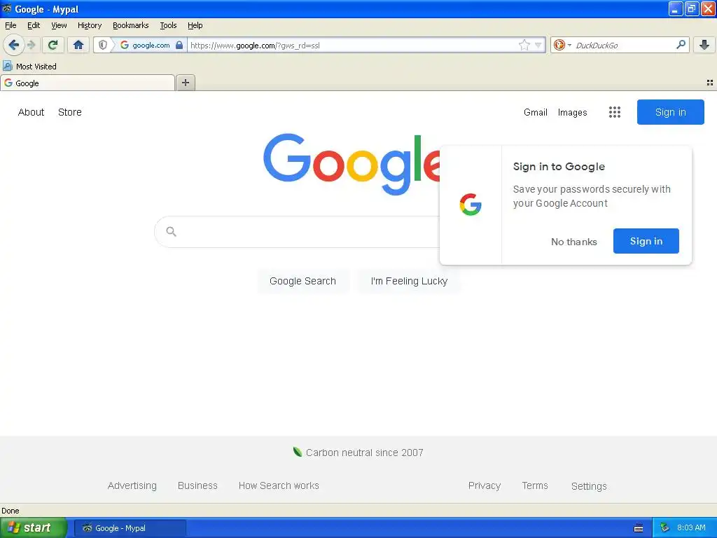The image size is (717, 538).
Task: Open the Business footer link
Action: (x=197, y=485)
